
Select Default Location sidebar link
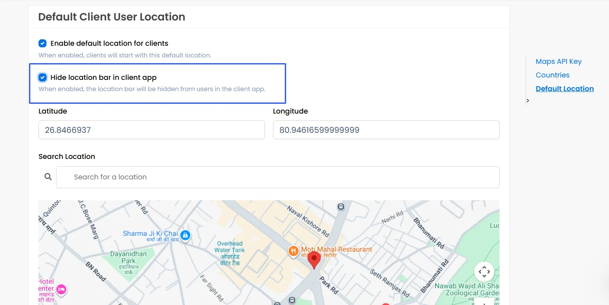pos(564,89)
